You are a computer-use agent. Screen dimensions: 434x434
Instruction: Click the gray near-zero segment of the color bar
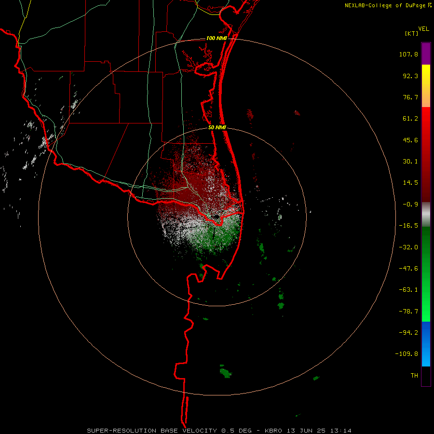click(426, 215)
